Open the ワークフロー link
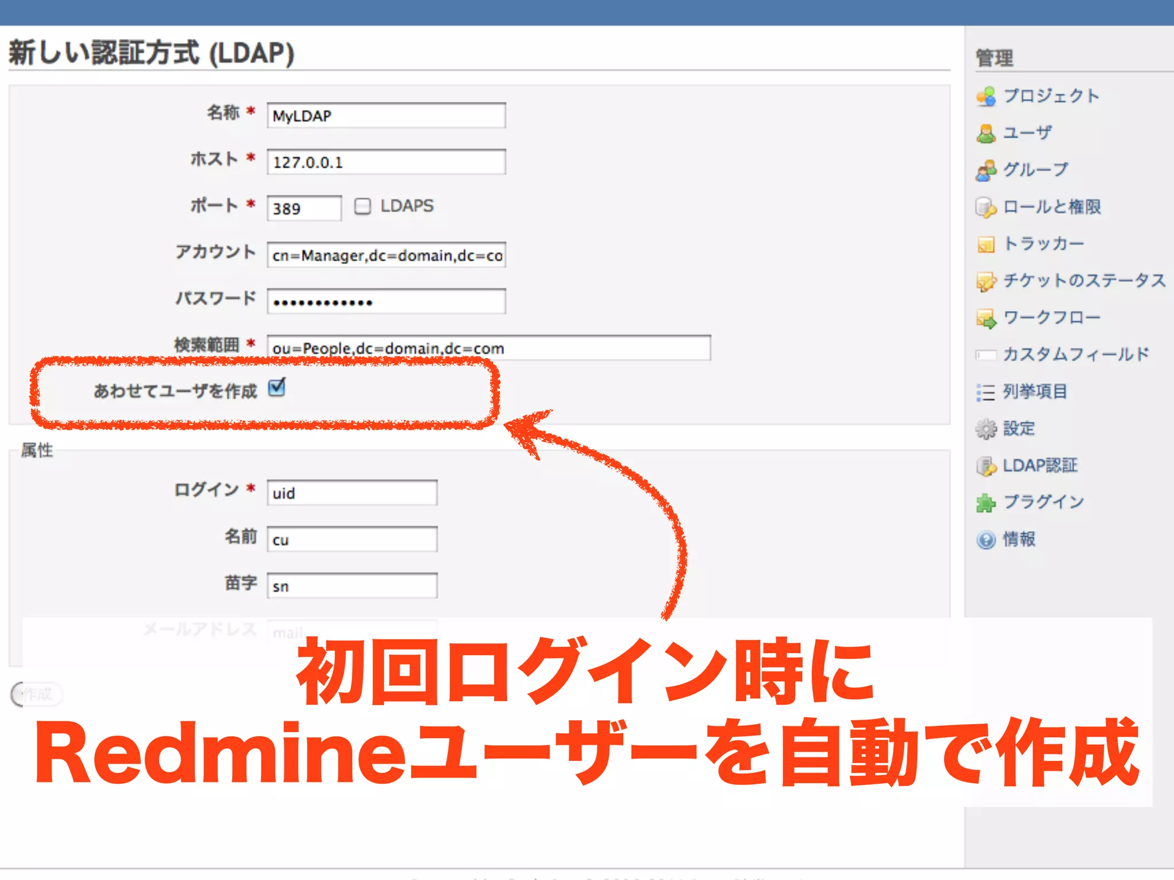1174x880 pixels. pyautogui.click(x=1052, y=317)
